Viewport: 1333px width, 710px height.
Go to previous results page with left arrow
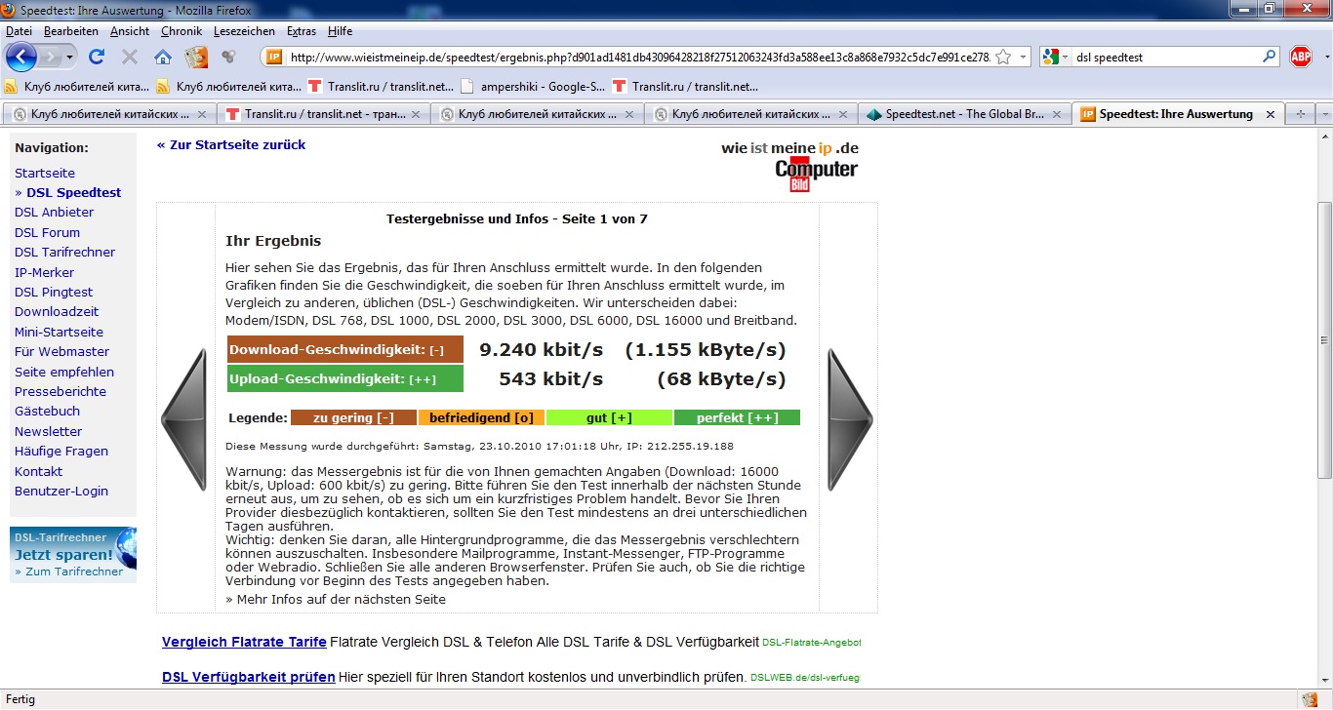coord(184,419)
